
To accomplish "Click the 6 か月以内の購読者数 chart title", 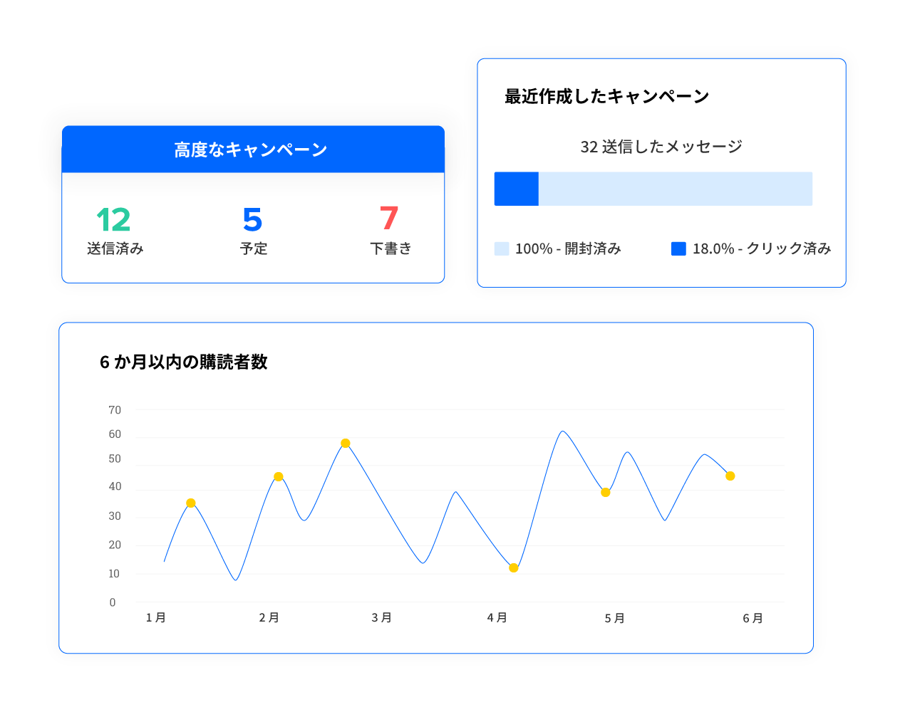I will (184, 362).
